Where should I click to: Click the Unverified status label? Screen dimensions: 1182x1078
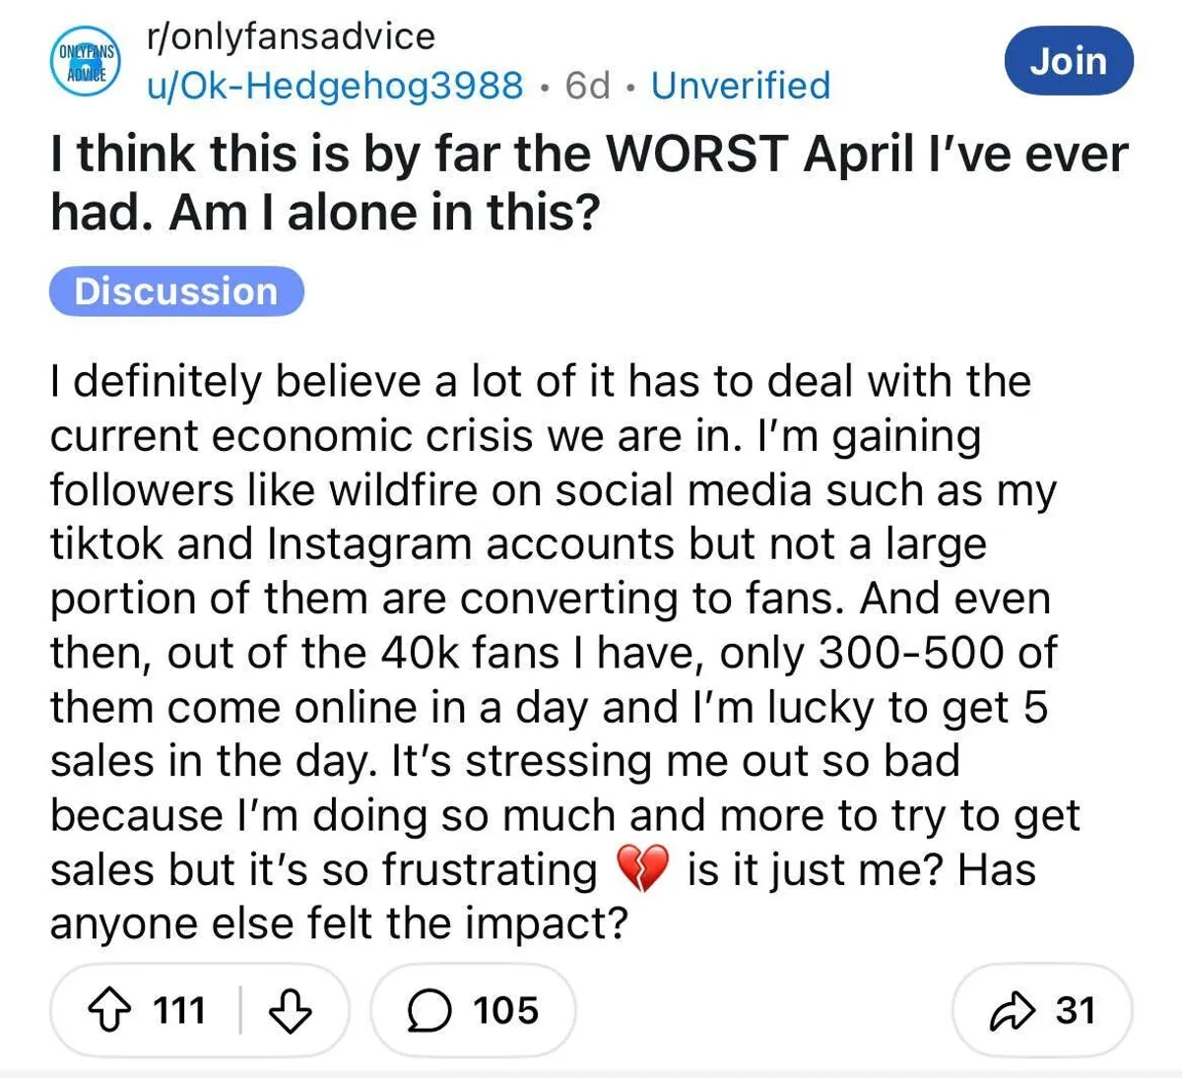coord(741,86)
